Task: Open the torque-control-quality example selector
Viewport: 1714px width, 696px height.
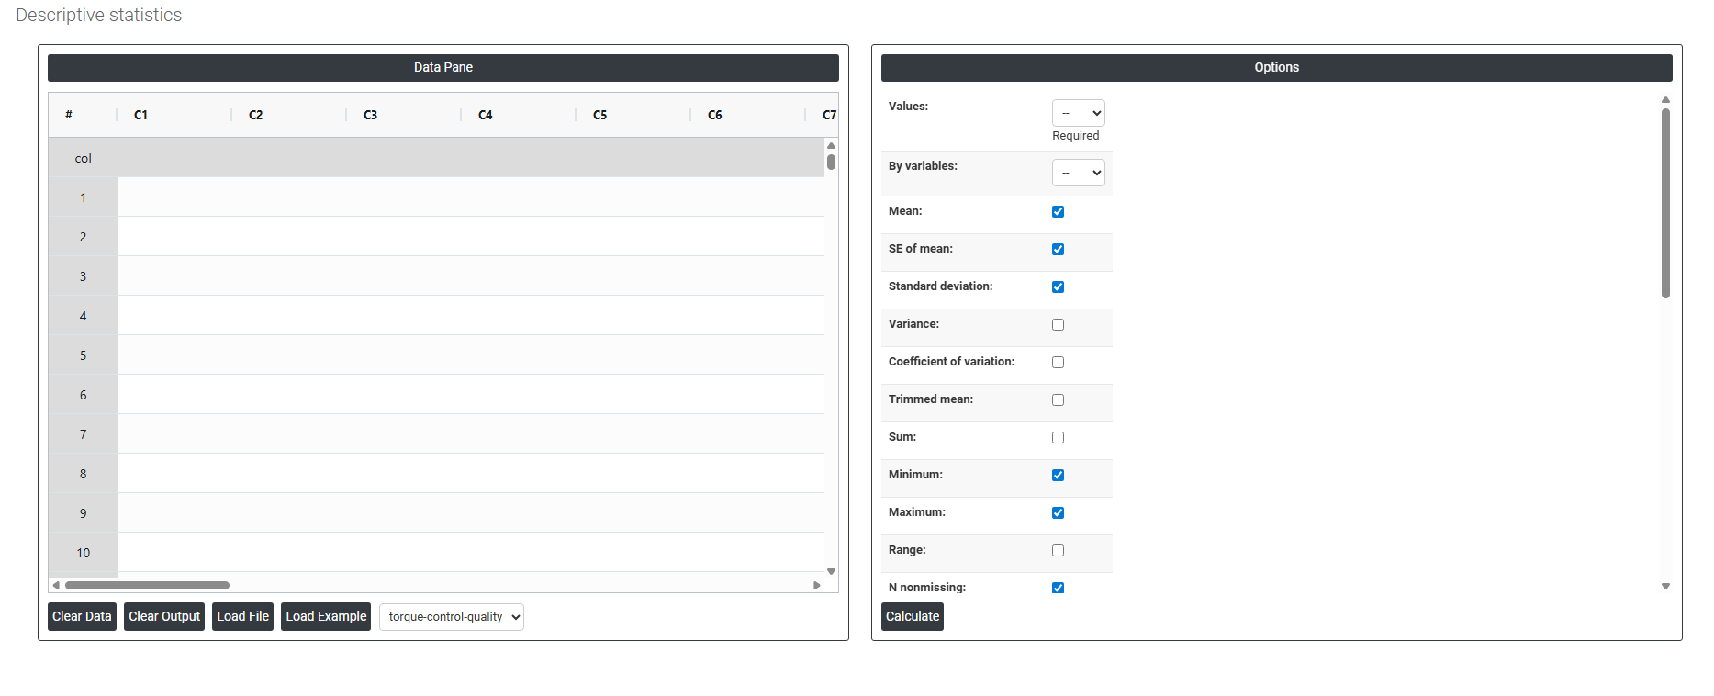Action: tap(451, 617)
